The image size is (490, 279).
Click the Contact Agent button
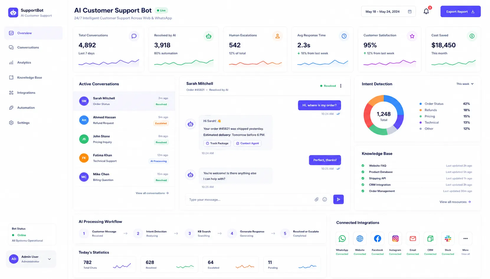248,143
